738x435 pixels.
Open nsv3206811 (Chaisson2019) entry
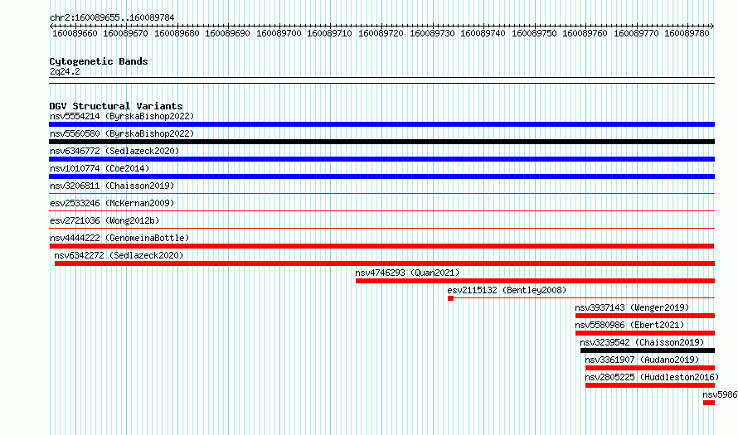112,186
